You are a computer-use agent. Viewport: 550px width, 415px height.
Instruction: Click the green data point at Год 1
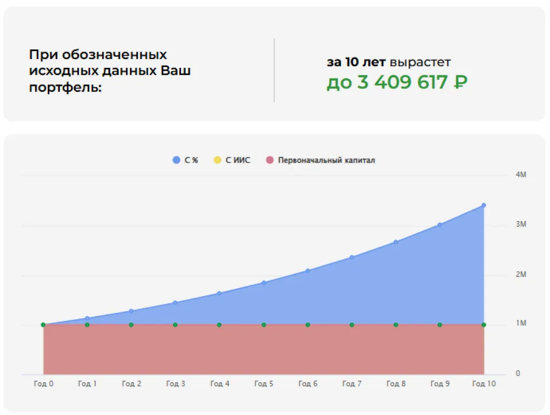pos(87,325)
